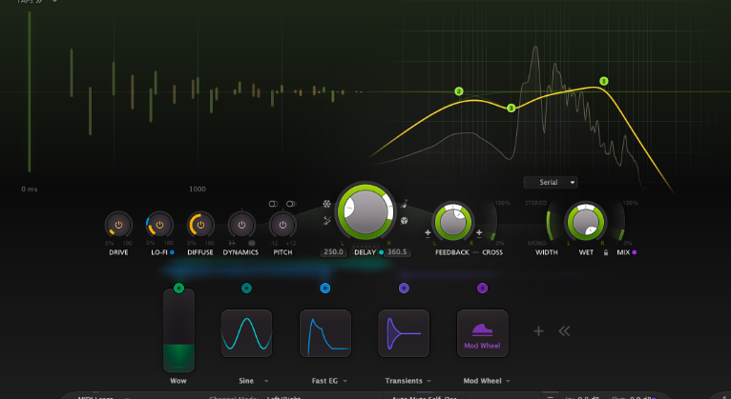Click the Wow modulation slider

click(178, 330)
